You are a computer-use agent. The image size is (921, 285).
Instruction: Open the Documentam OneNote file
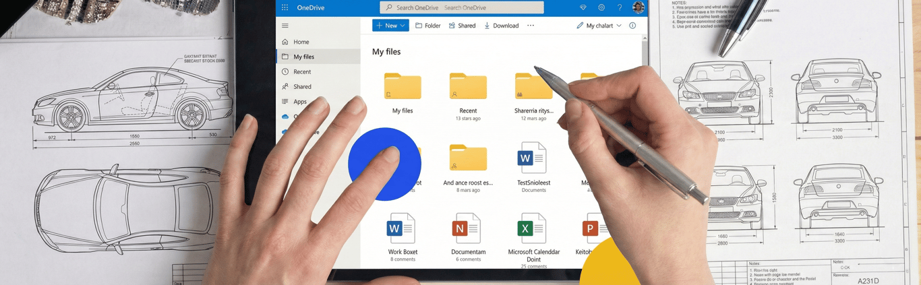467,229
